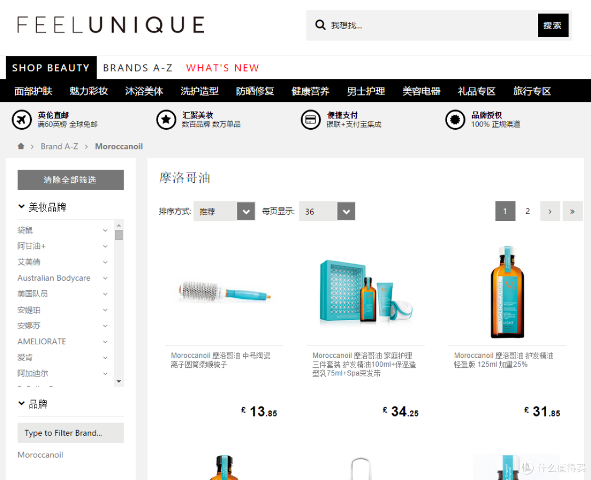Go to page 2

[x=528, y=211]
